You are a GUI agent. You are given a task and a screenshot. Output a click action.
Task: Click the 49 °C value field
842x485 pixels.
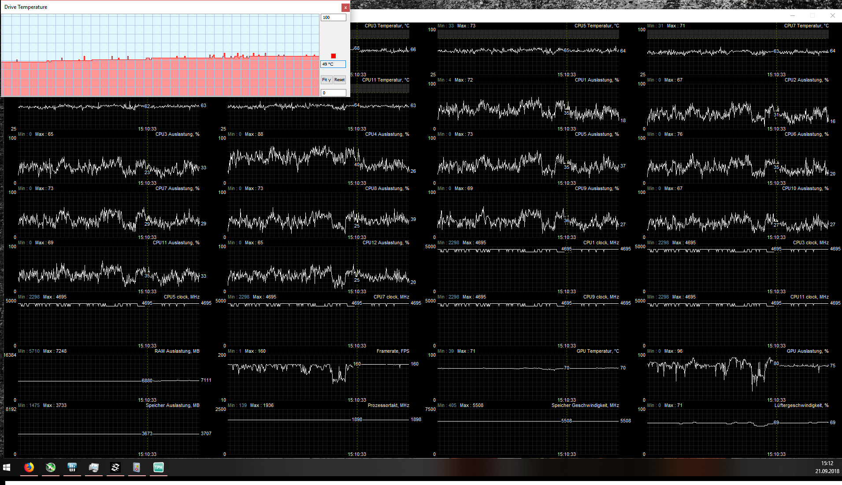(x=333, y=64)
